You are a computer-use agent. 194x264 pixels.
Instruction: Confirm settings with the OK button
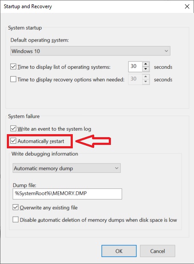(119, 251)
